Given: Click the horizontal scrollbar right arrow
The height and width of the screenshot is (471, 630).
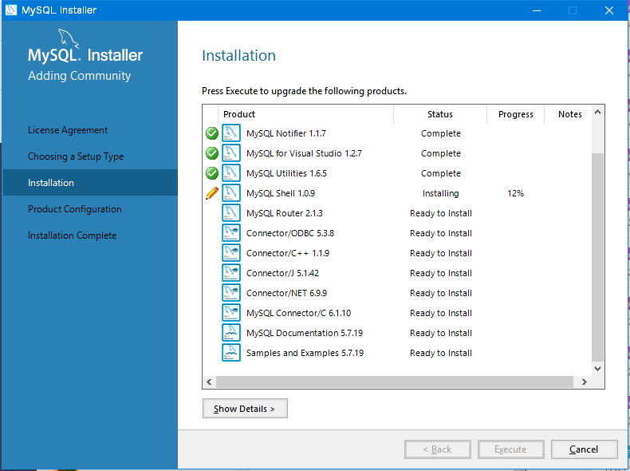Looking at the screenshot, I should pyautogui.click(x=584, y=383).
